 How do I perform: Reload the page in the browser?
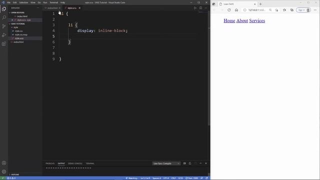(x=229, y=10)
